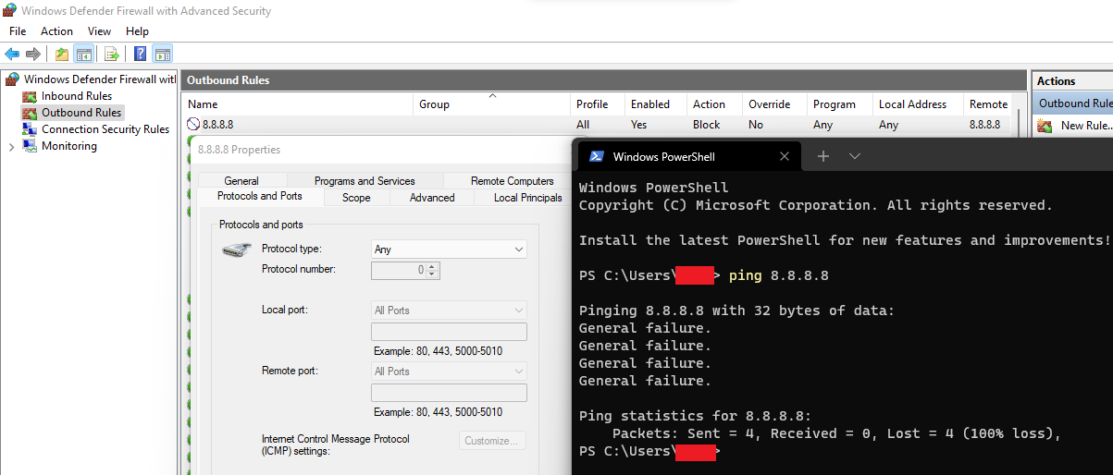The image size is (1113, 475).
Task: Click the ICMP Customize button
Action: tap(493, 441)
